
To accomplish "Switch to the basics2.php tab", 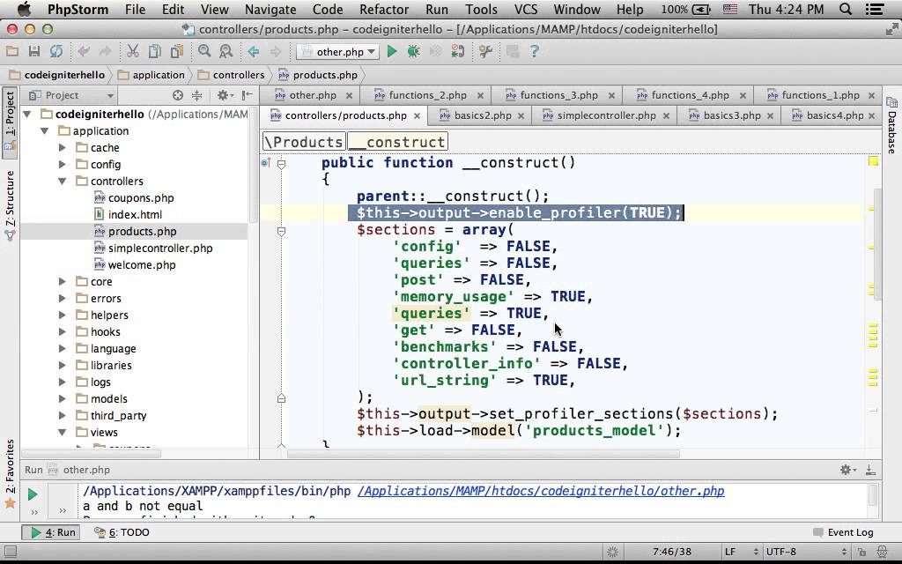I will (x=483, y=115).
